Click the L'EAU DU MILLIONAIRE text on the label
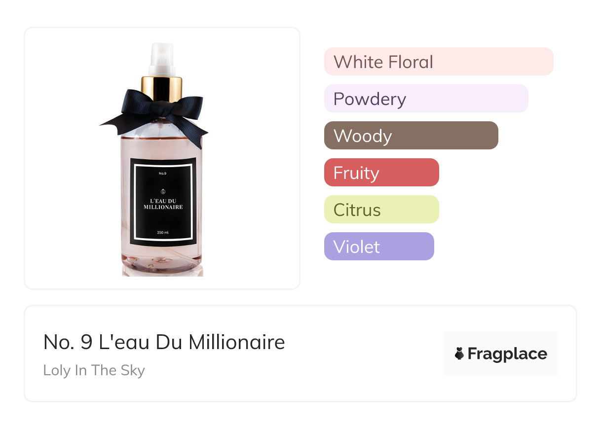The width and height of the screenshot is (601, 426). pyautogui.click(x=163, y=204)
